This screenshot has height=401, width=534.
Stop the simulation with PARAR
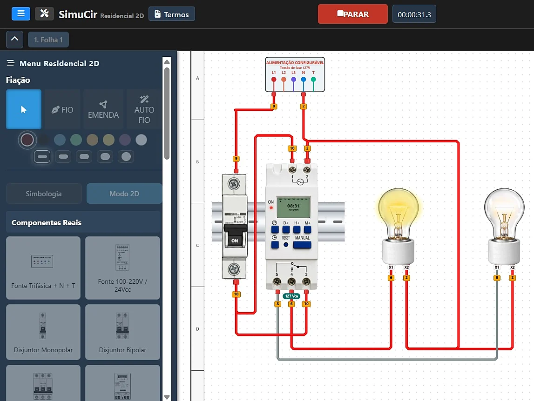coord(353,14)
